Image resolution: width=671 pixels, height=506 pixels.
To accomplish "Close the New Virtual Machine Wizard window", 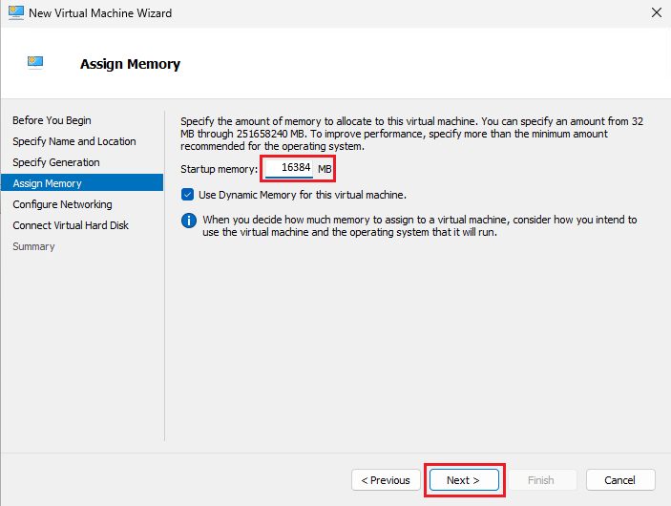I will point(655,13).
